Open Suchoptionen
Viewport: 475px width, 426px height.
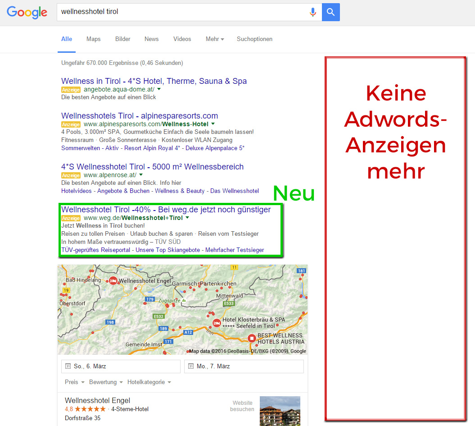pyautogui.click(x=254, y=39)
